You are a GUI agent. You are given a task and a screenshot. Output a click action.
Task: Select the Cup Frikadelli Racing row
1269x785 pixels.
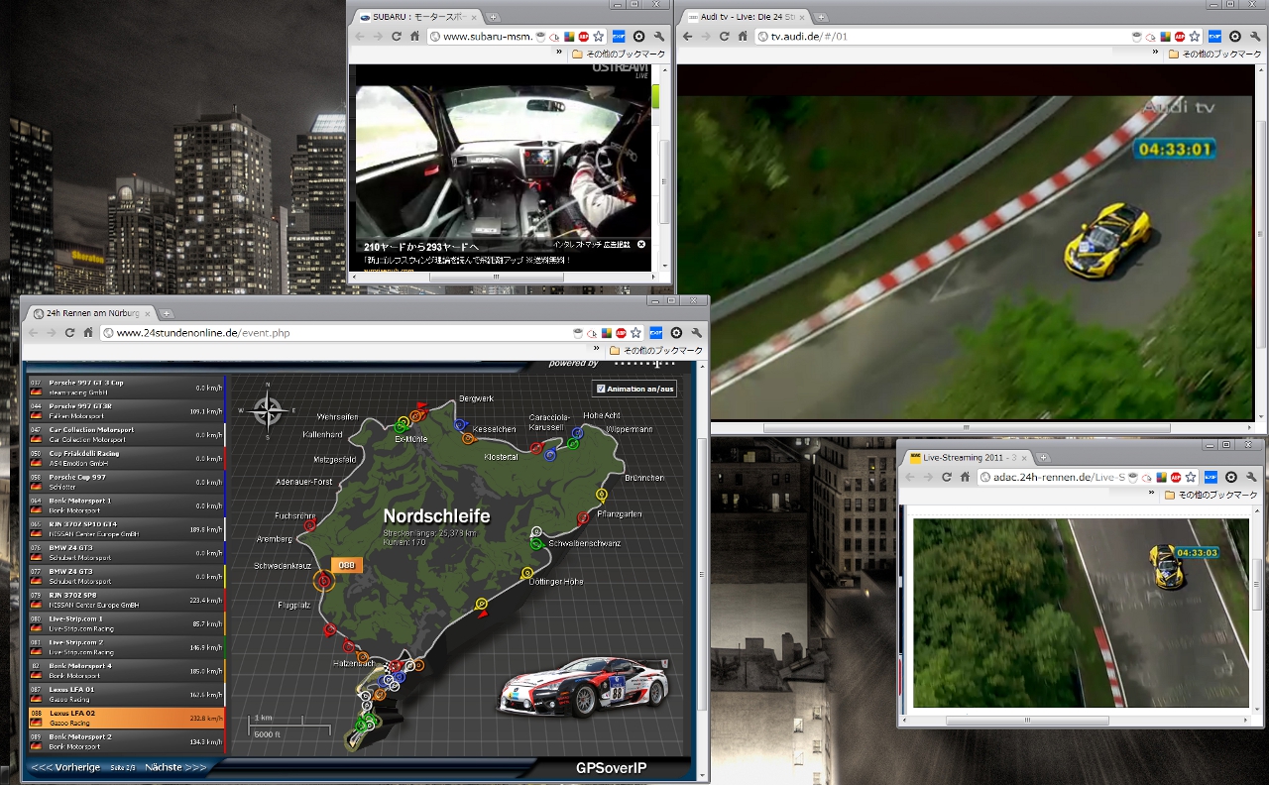(127, 458)
